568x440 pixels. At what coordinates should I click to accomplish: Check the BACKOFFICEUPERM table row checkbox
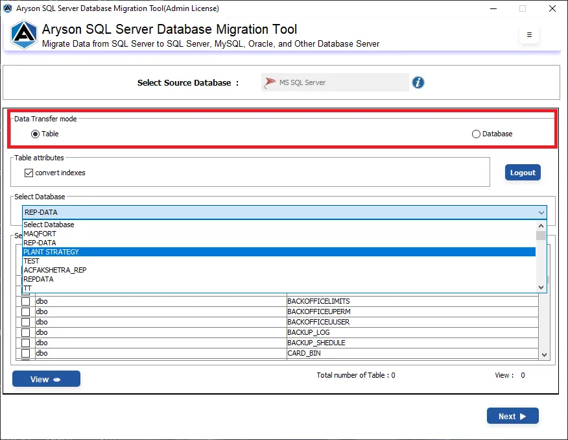[x=26, y=312]
